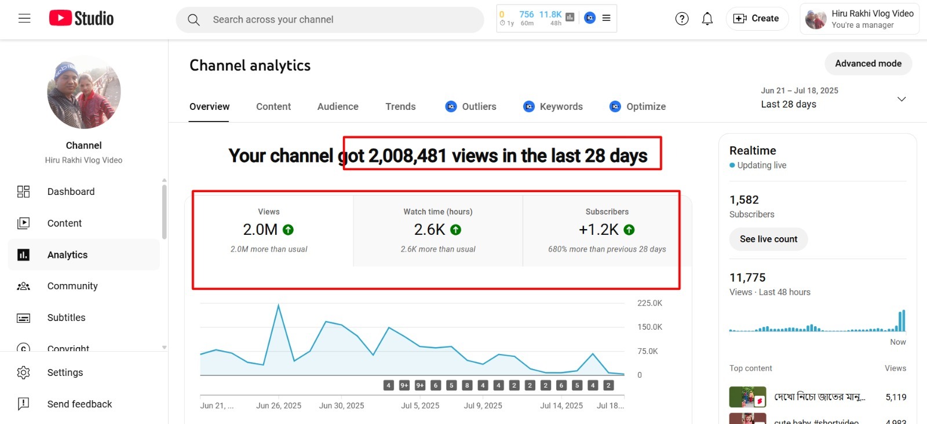Select the Subscribers metric card
The image size is (927, 424).
(607, 230)
